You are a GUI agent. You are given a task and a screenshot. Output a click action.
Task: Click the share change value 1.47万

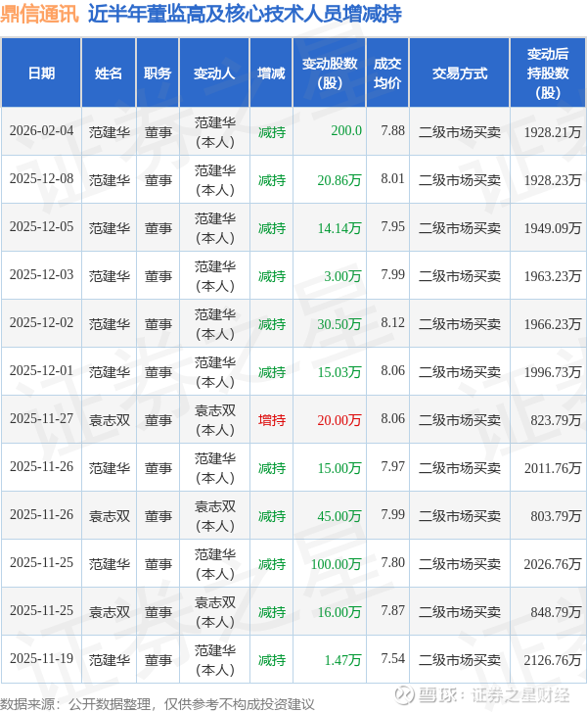tap(342, 660)
